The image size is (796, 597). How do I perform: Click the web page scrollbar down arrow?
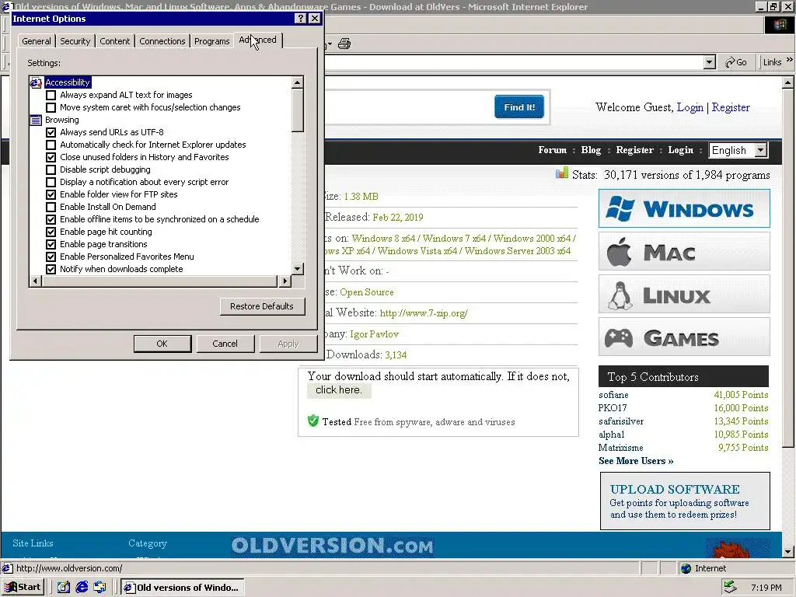pos(788,551)
